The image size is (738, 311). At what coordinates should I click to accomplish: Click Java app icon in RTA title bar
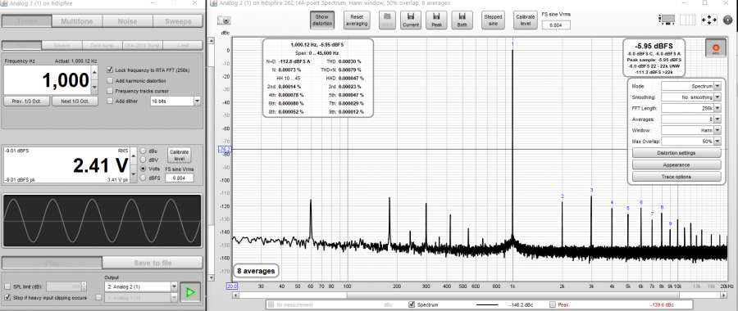click(x=214, y=3)
